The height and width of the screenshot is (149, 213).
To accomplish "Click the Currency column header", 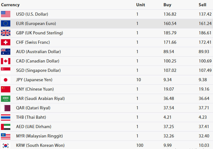I will (x=10, y=5).
